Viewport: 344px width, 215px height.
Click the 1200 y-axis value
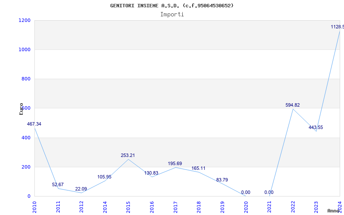pyautogui.click(x=25, y=20)
